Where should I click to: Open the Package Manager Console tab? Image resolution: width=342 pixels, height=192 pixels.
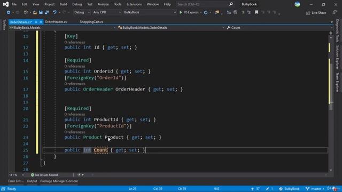(59, 181)
